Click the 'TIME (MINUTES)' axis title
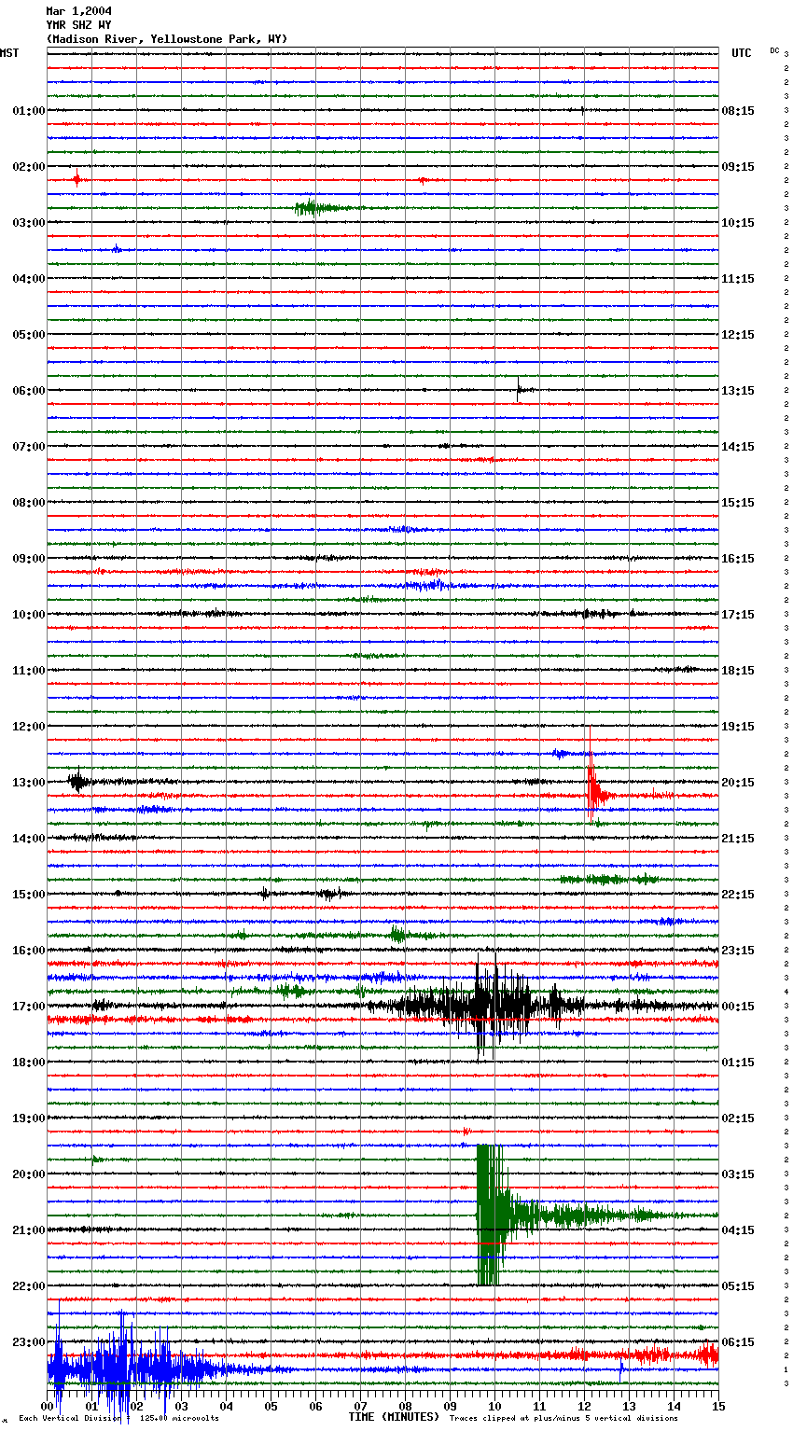793x1431 pixels. point(394,1417)
